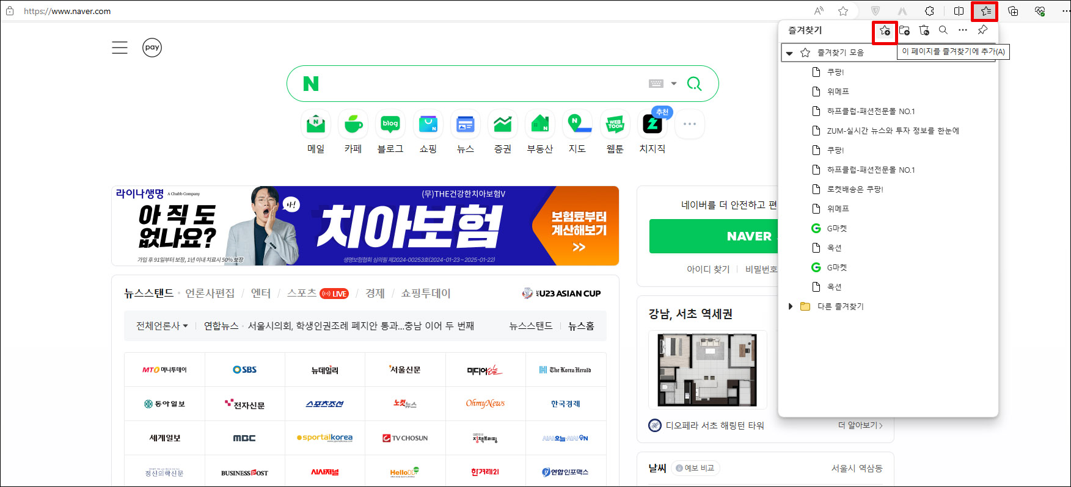Open 부동산 shortcut icon

pyautogui.click(x=540, y=124)
